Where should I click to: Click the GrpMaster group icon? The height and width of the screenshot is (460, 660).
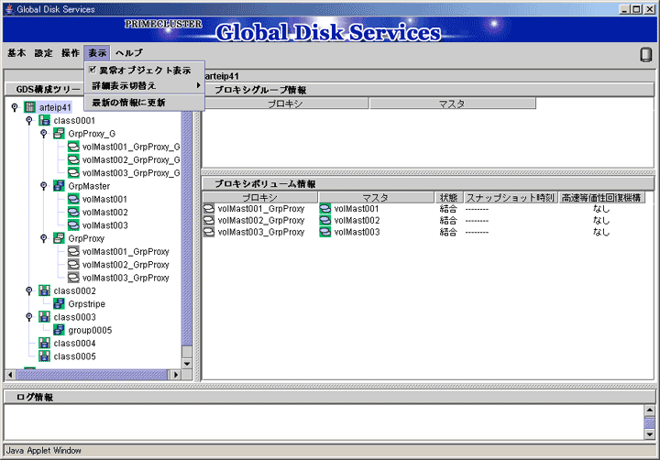click(59, 186)
